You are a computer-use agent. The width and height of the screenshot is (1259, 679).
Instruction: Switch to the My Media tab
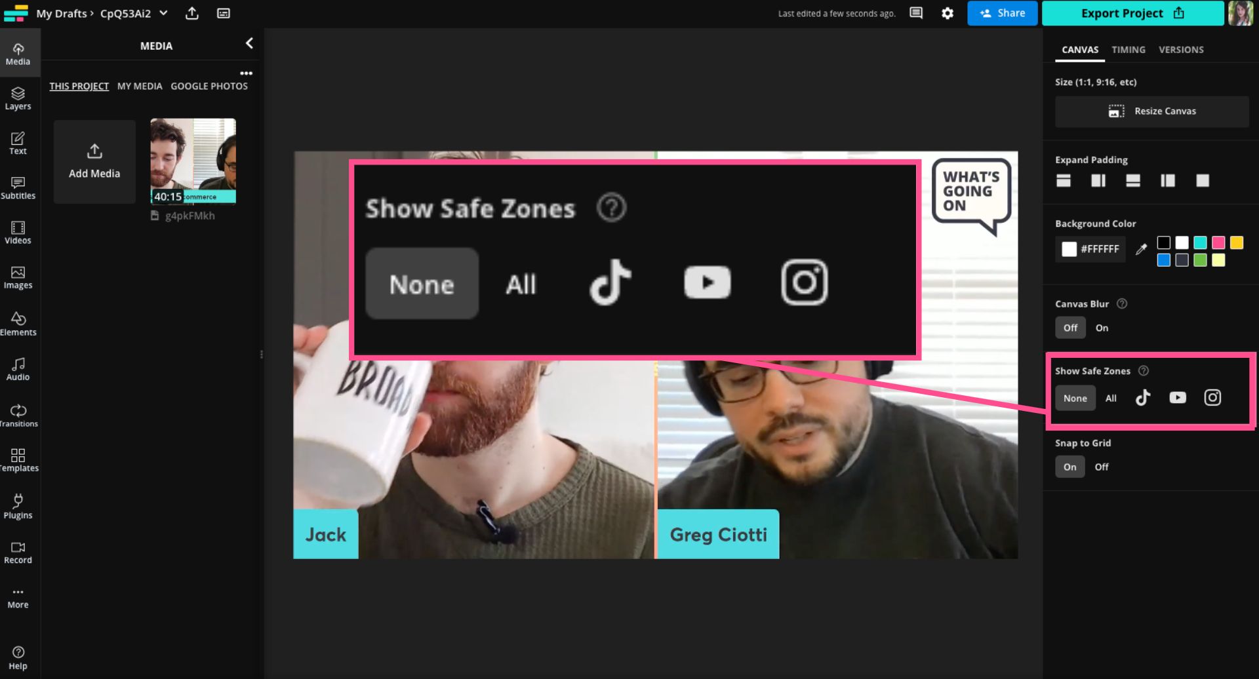pos(140,86)
